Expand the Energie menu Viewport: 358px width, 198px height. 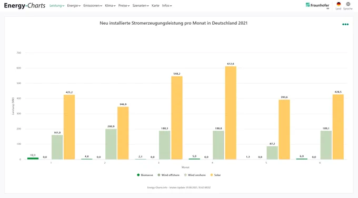click(x=74, y=6)
